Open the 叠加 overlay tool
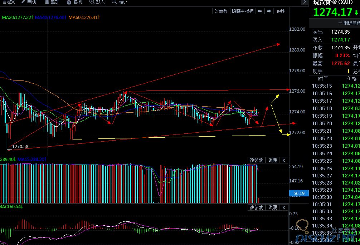The height and width of the screenshot is (245, 360). coord(52,2)
